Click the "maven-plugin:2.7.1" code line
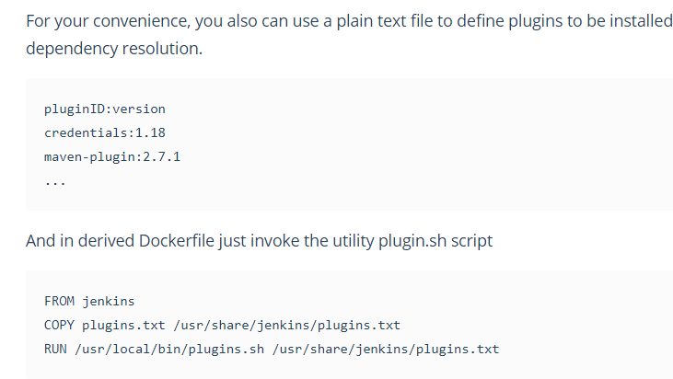This screenshot has width=673, height=379. [x=111, y=156]
